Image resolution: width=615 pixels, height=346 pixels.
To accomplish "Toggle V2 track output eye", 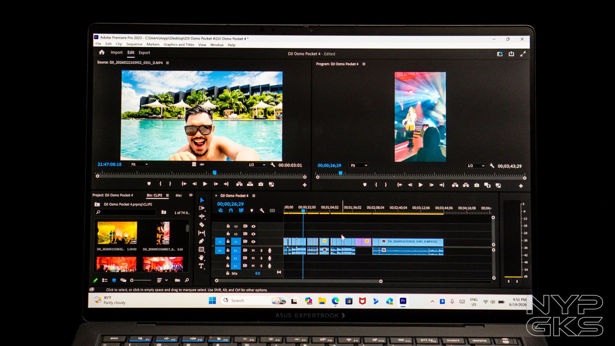I will (253, 234).
